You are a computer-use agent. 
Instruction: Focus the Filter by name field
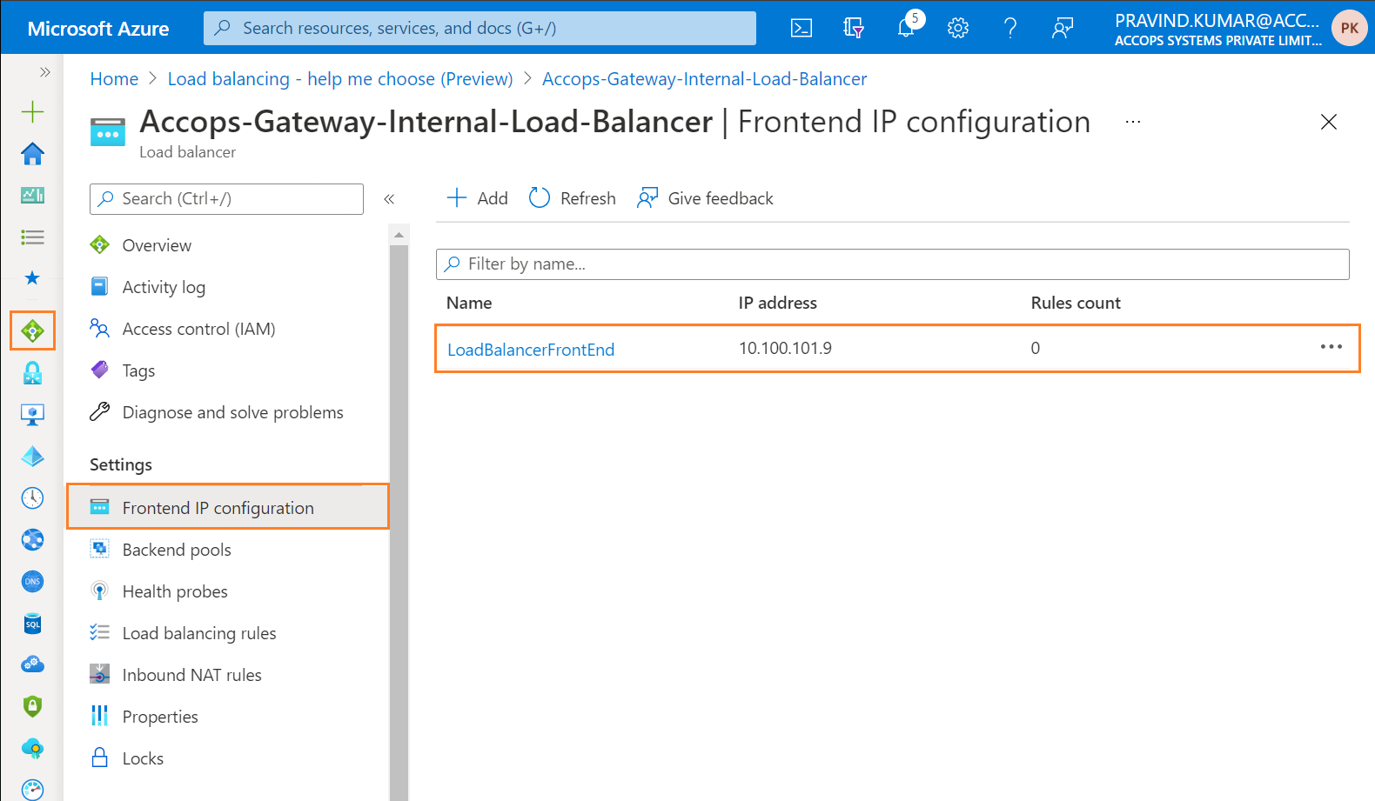(892, 264)
